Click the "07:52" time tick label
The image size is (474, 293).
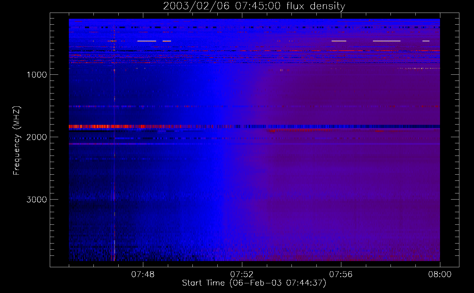point(242,275)
